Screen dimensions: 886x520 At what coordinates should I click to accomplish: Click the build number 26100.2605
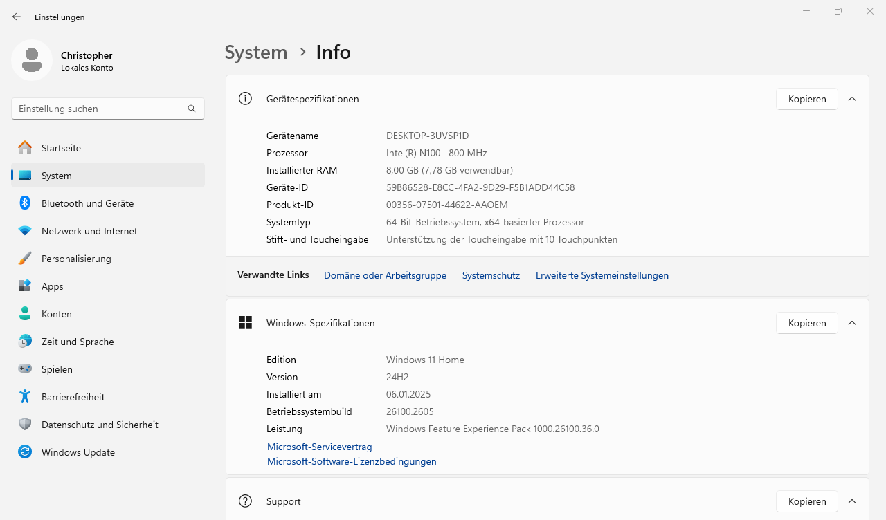pos(410,411)
